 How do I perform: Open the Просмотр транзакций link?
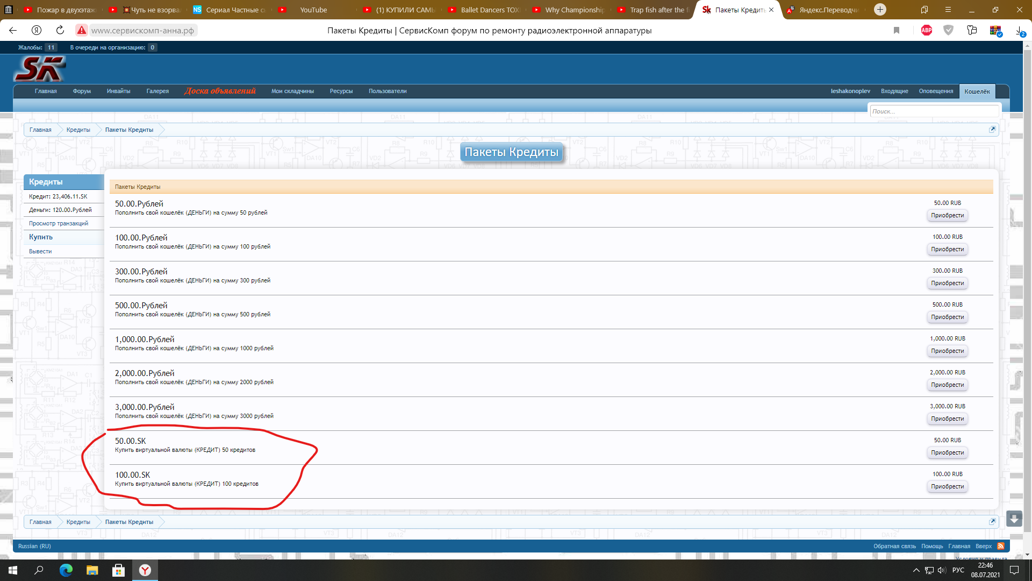click(59, 223)
